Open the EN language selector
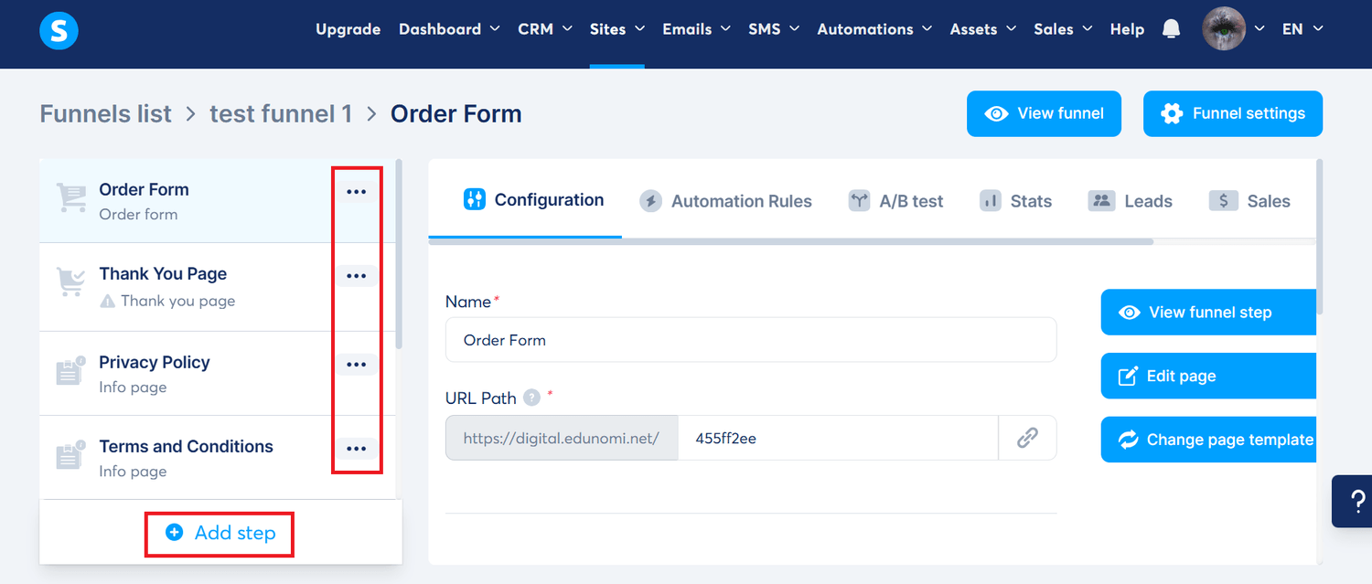The height and width of the screenshot is (584, 1372). [x=1302, y=29]
